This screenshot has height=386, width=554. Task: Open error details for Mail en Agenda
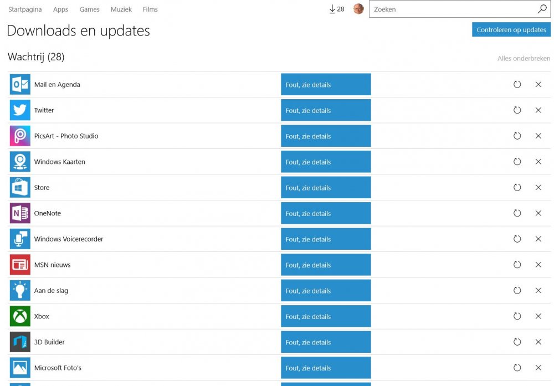[x=326, y=84]
